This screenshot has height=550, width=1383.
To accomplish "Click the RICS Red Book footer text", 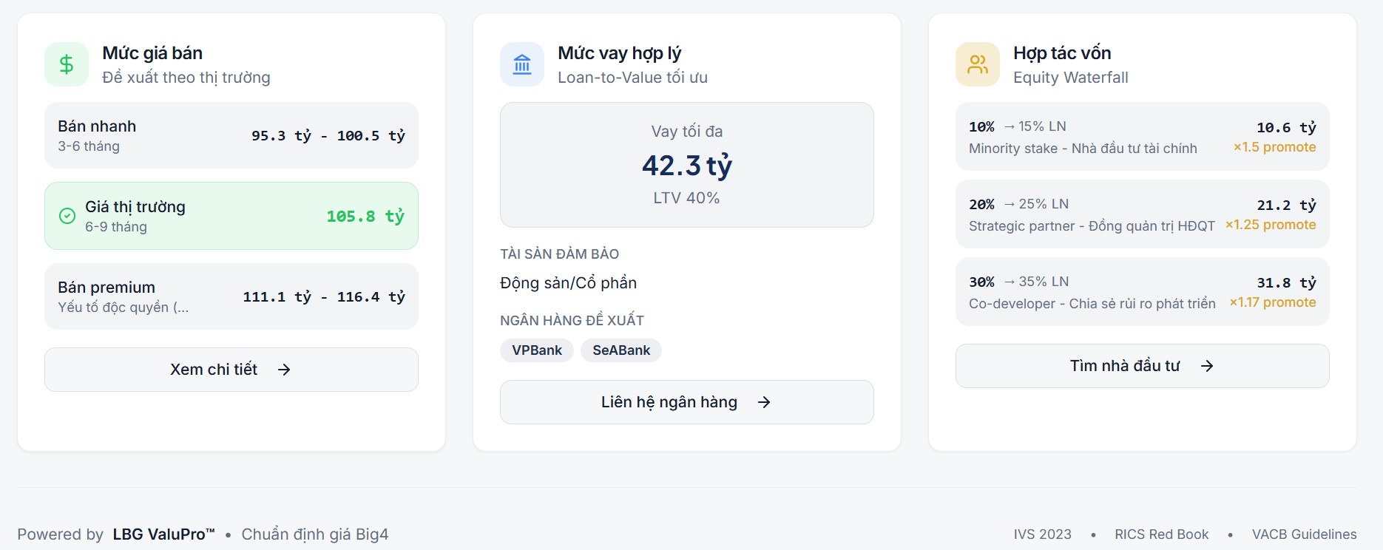I will tap(1161, 534).
